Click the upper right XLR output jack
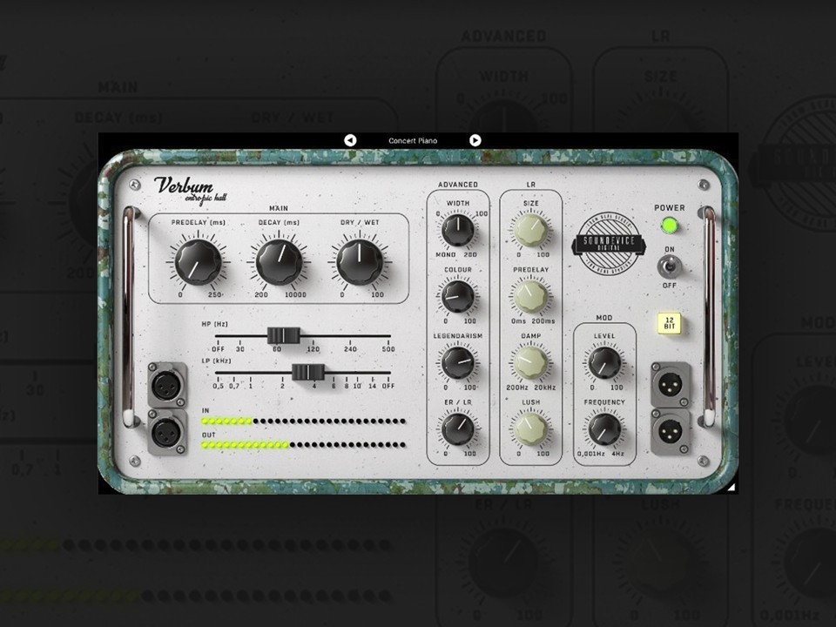Screen dimensions: 836x627 click(x=671, y=384)
